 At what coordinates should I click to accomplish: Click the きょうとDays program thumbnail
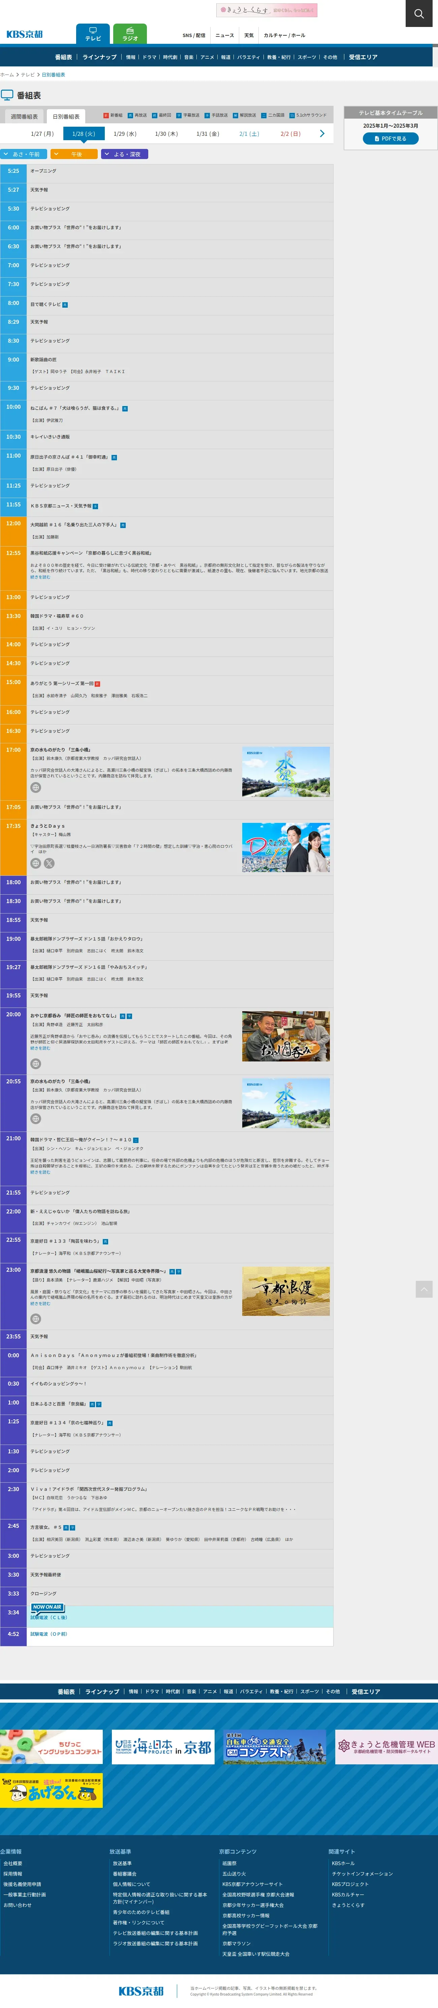pyautogui.click(x=286, y=847)
